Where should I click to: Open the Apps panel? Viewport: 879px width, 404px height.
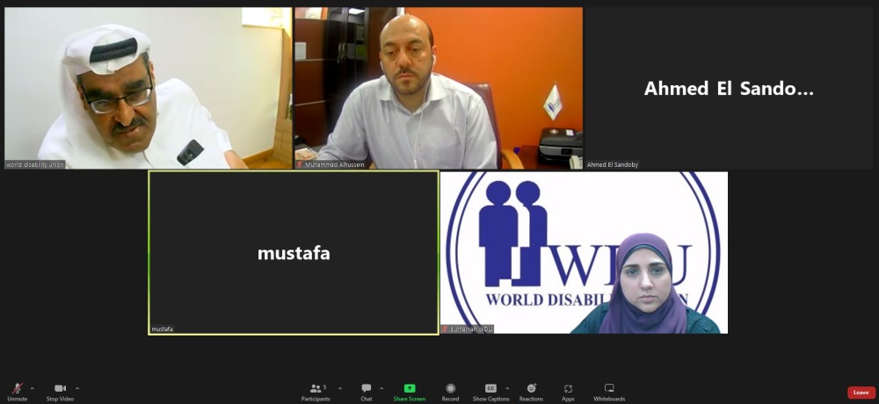point(568,392)
